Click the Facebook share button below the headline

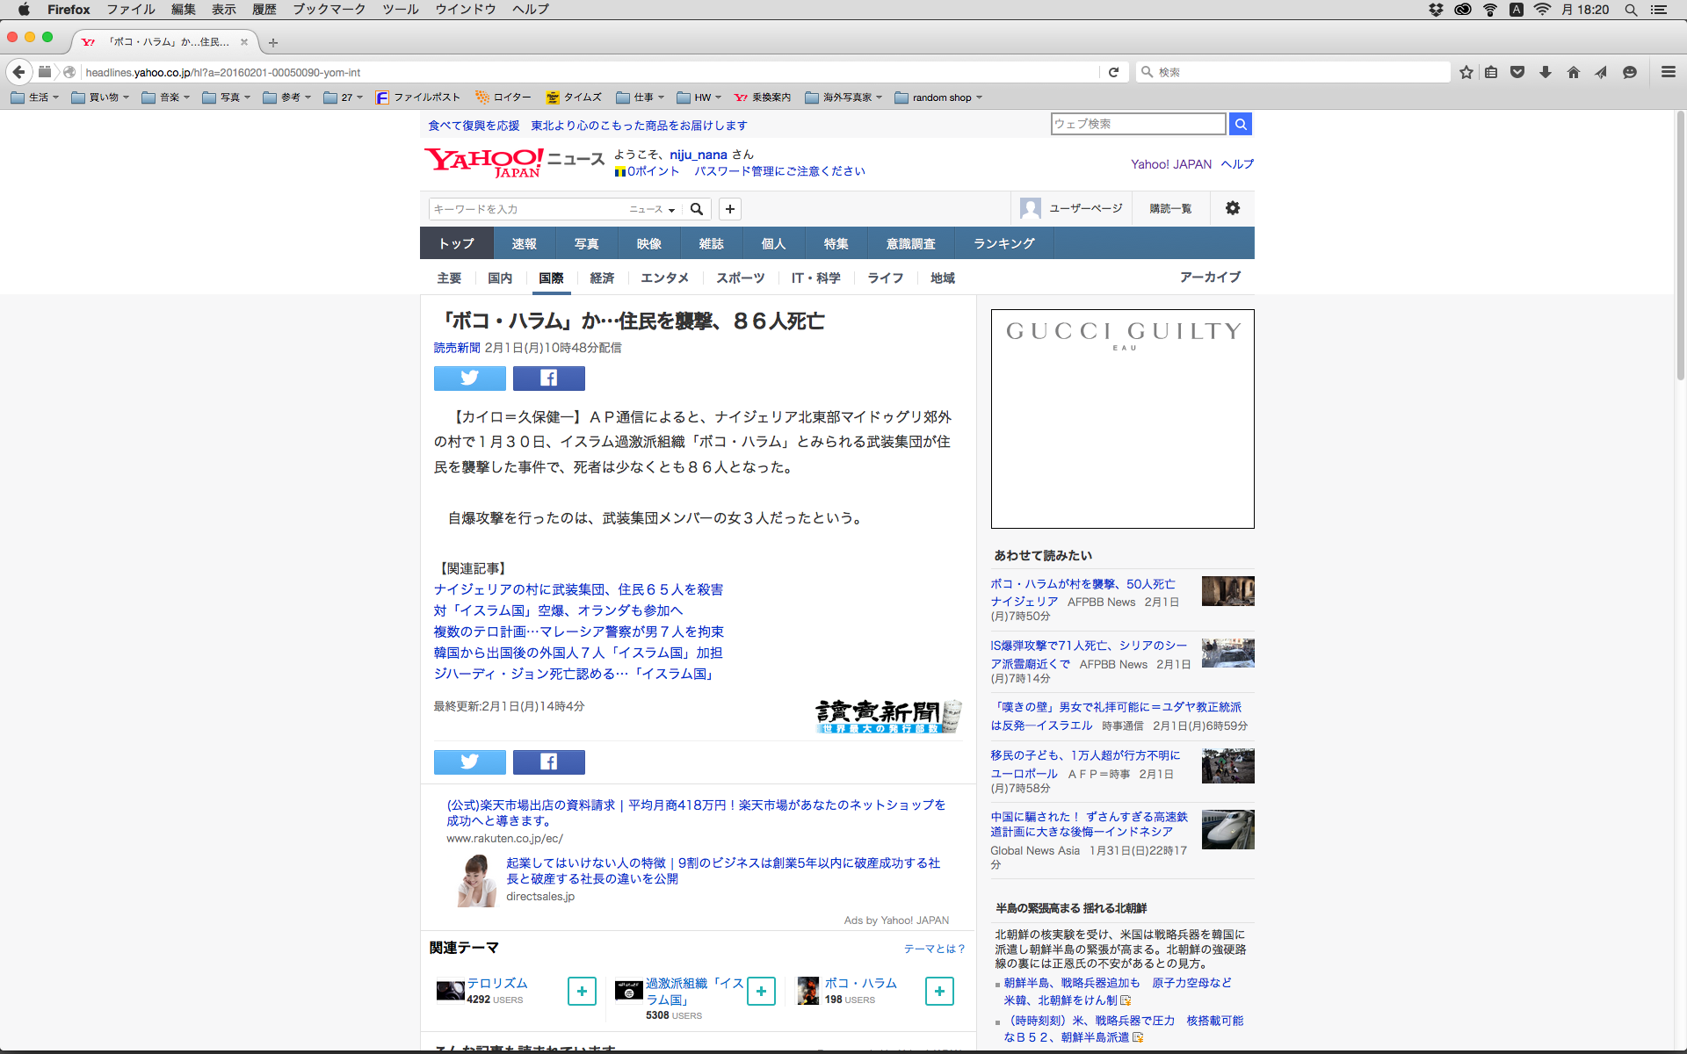click(x=548, y=379)
